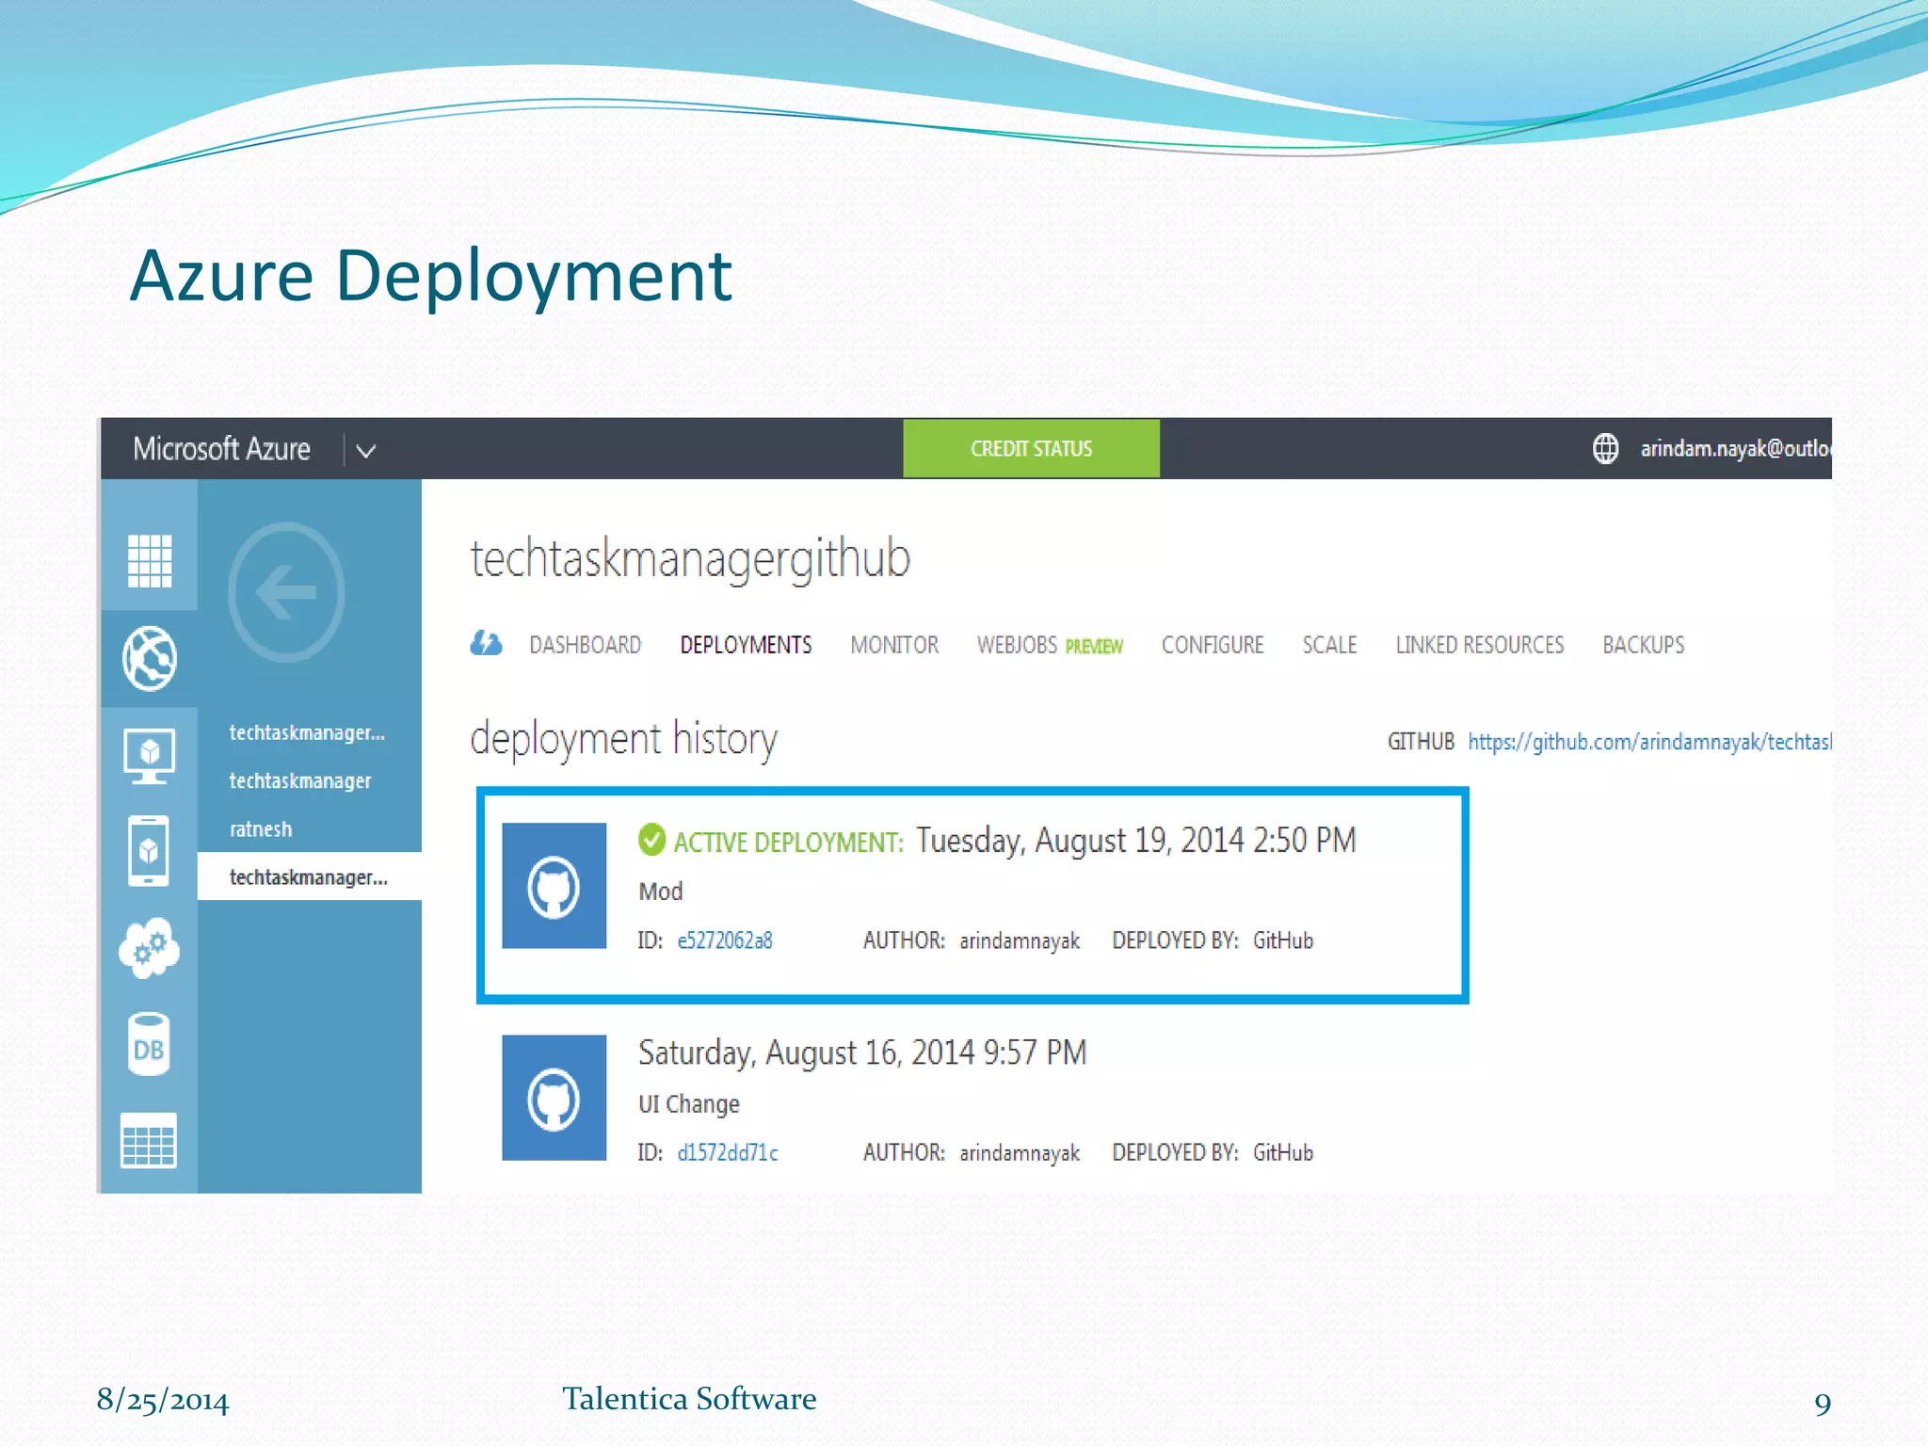The height and width of the screenshot is (1446, 1928).
Task: Open the Cloud Services gear icon
Action: click(x=150, y=948)
